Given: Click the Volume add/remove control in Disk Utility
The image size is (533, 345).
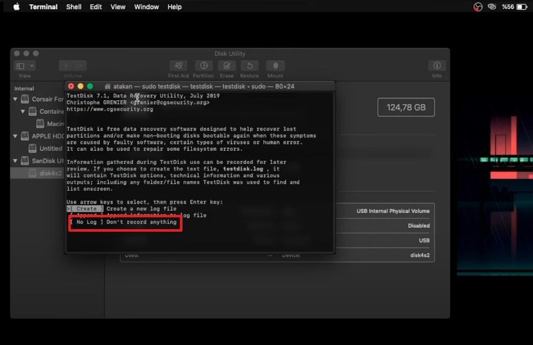Looking at the screenshot, I should (x=72, y=66).
